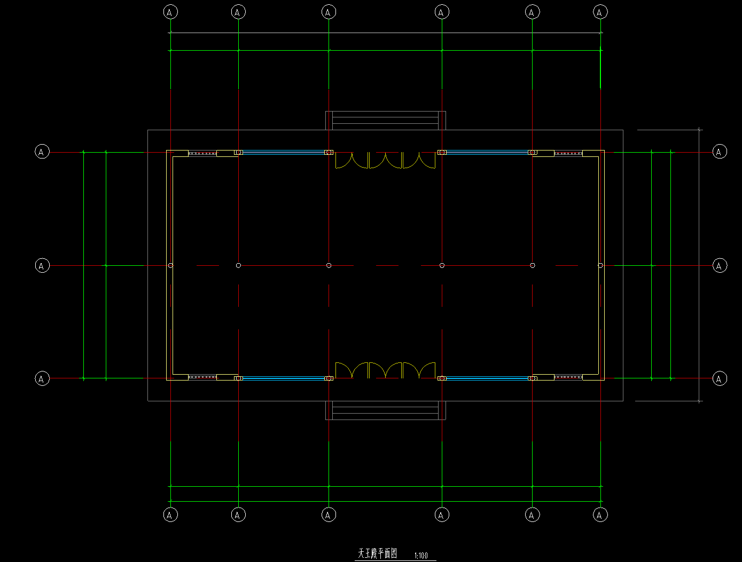Viewport: 742px width, 562px height.
Task: Click the hatched wall segment at southeast corner
Action: (x=568, y=377)
